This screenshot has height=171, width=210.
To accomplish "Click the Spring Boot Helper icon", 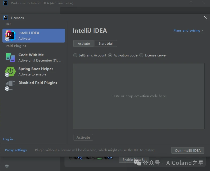I will click(x=10, y=71).
